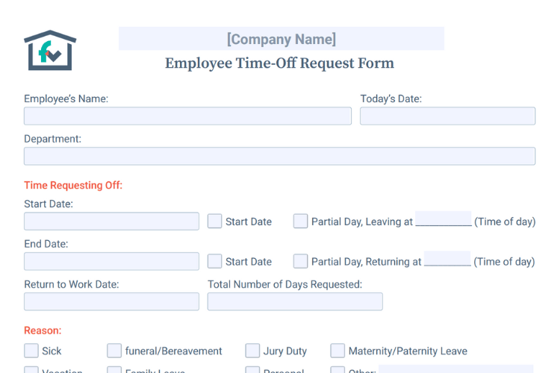Focus the Return to Work Date field
This screenshot has height=373, width=560.
(111, 301)
